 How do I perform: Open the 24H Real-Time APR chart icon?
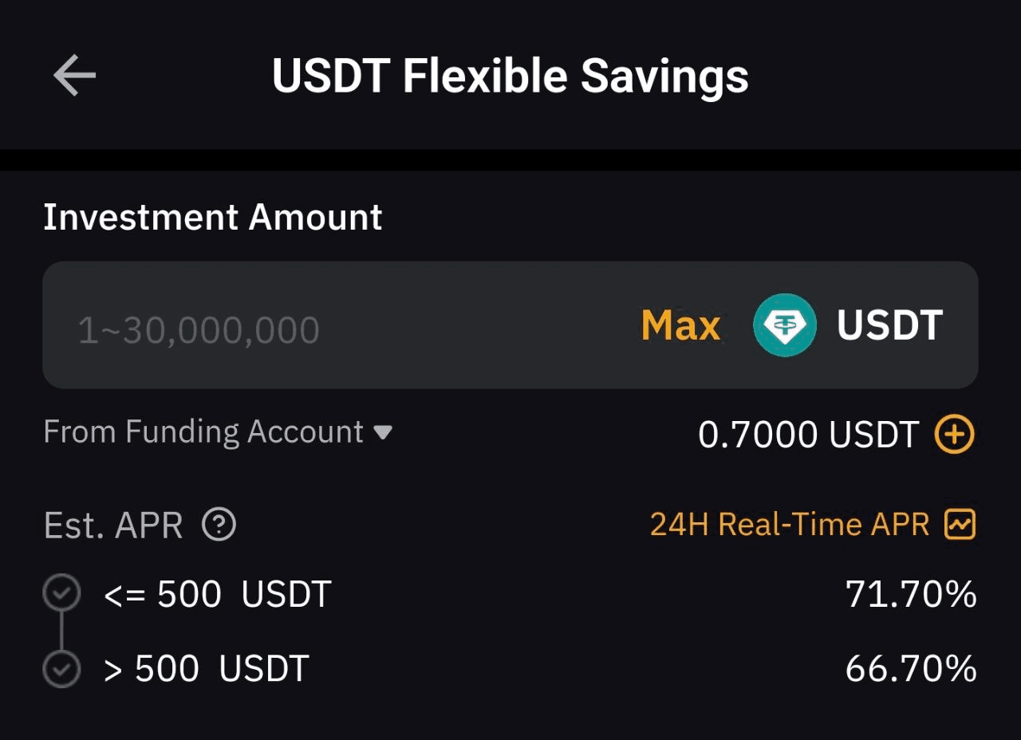pyautogui.click(x=960, y=524)
